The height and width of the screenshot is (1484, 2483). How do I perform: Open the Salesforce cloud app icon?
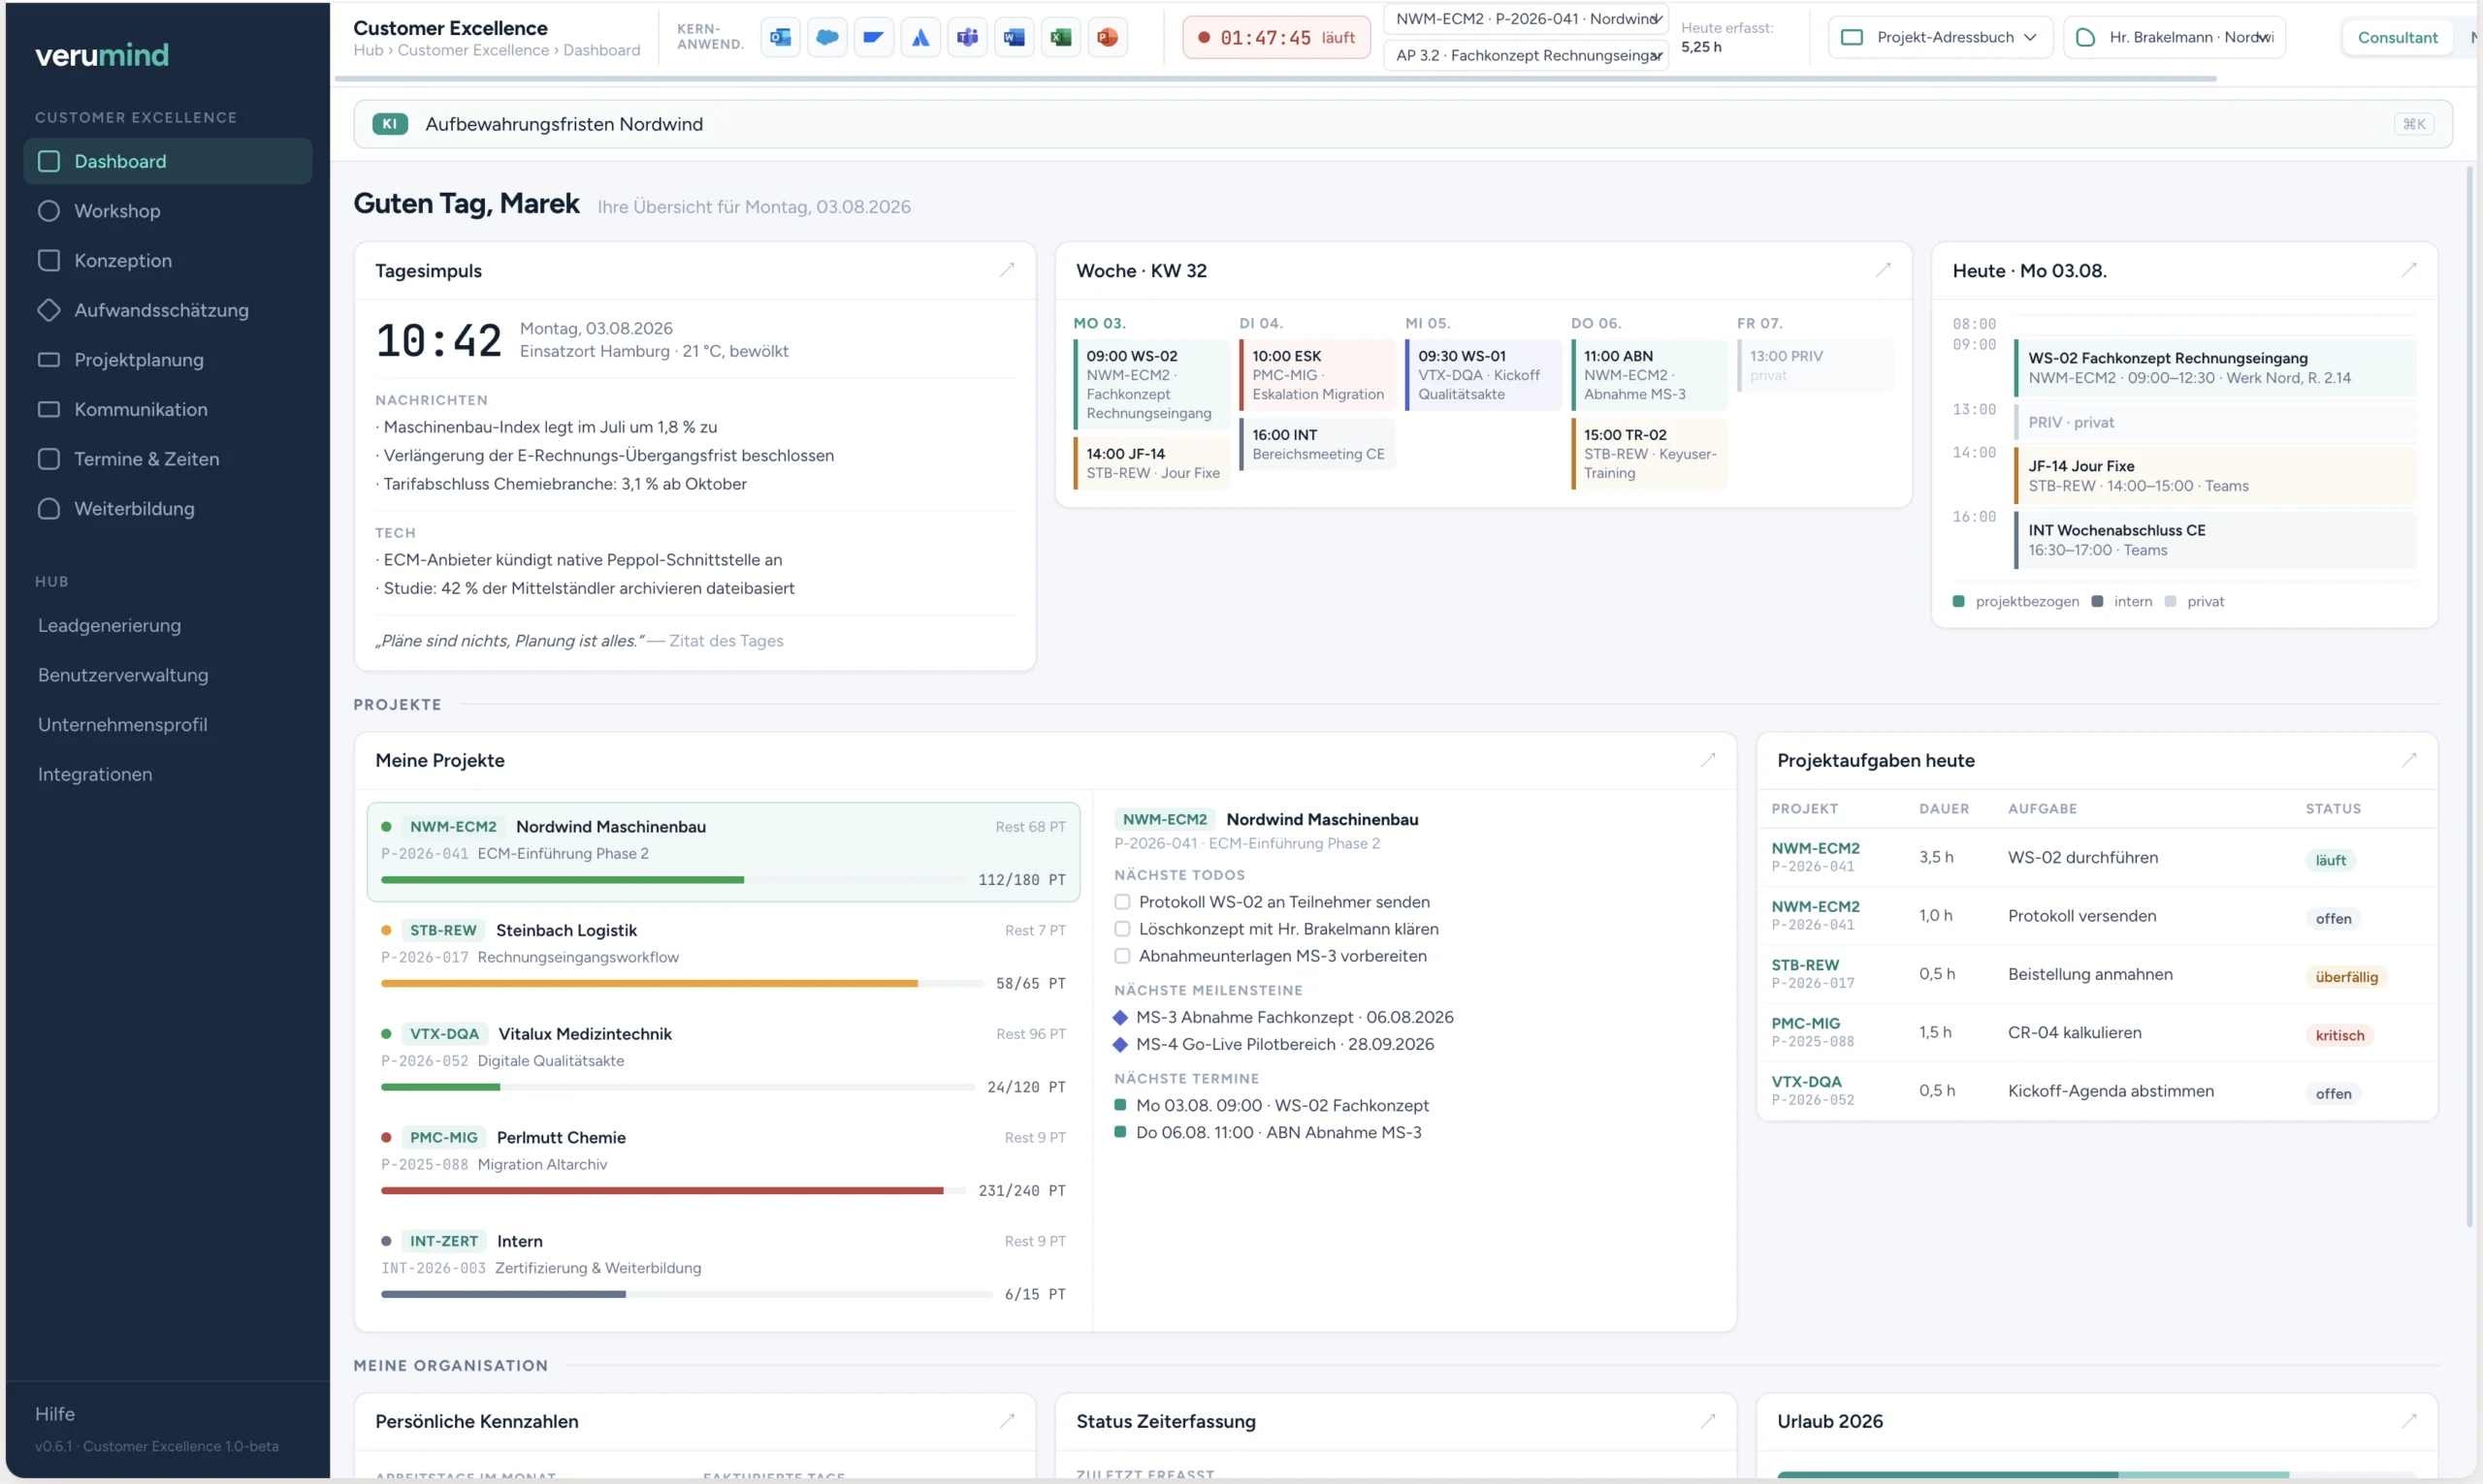[x=827, y=38]
